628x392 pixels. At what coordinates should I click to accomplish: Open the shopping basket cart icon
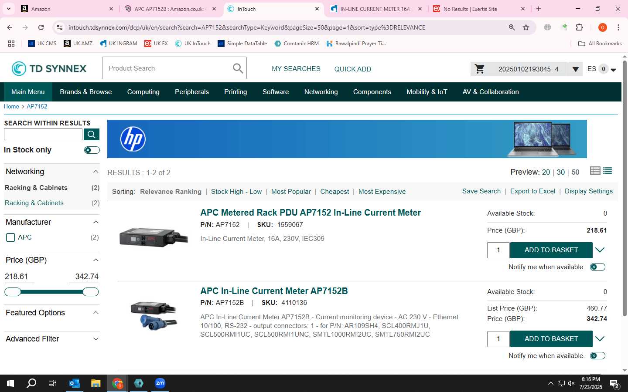(x=480, y=69)
